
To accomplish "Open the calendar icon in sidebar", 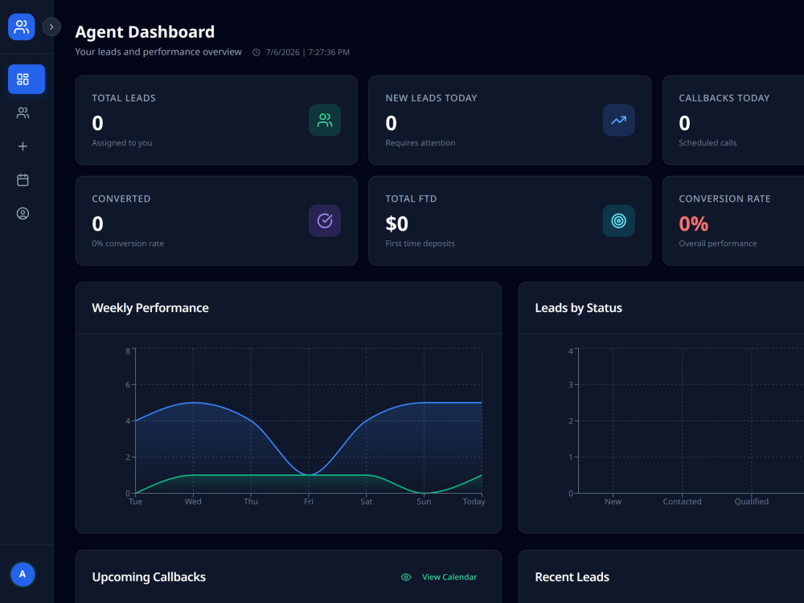I will coord(23,180).
